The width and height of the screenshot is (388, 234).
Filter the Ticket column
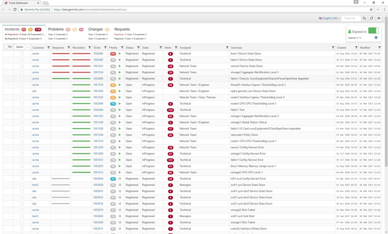click(x=105, y=48)
